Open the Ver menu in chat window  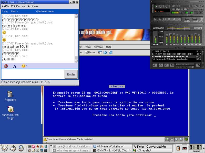click(x=24, y=6)
